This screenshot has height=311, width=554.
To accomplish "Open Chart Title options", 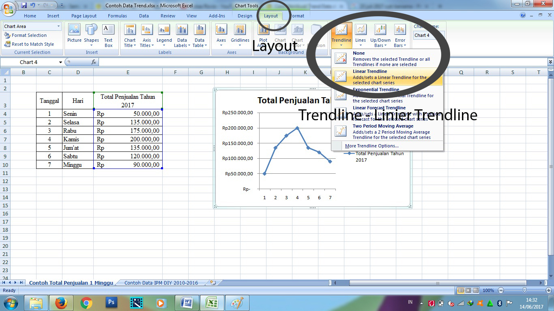I will [x=130, y=36].
